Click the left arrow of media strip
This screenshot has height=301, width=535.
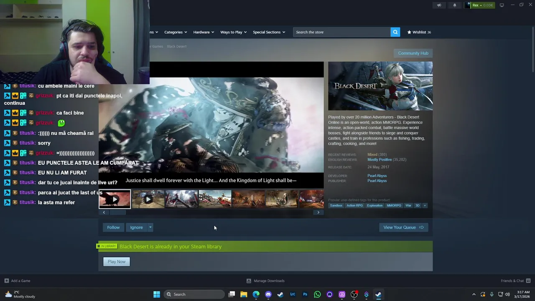pyautogui.click(x=104, y=212)
